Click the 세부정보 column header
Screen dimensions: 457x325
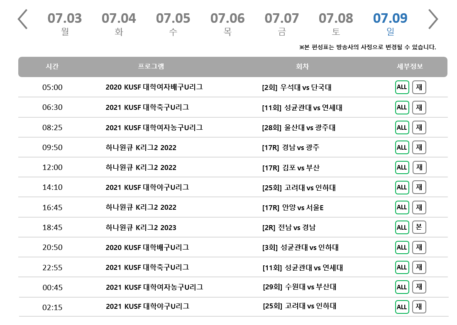(x=410, y=67)
